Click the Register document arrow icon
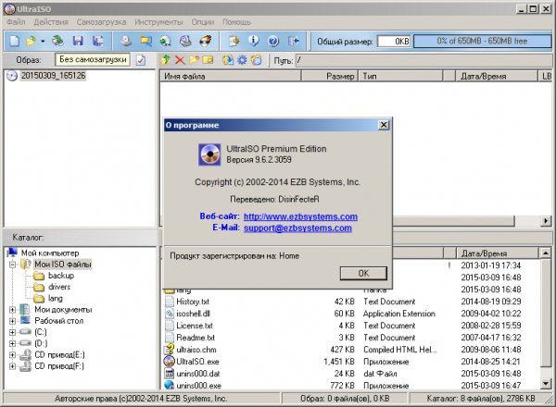Image resolution: width=556 pixels, height=407 pixels. coord(234,41)
